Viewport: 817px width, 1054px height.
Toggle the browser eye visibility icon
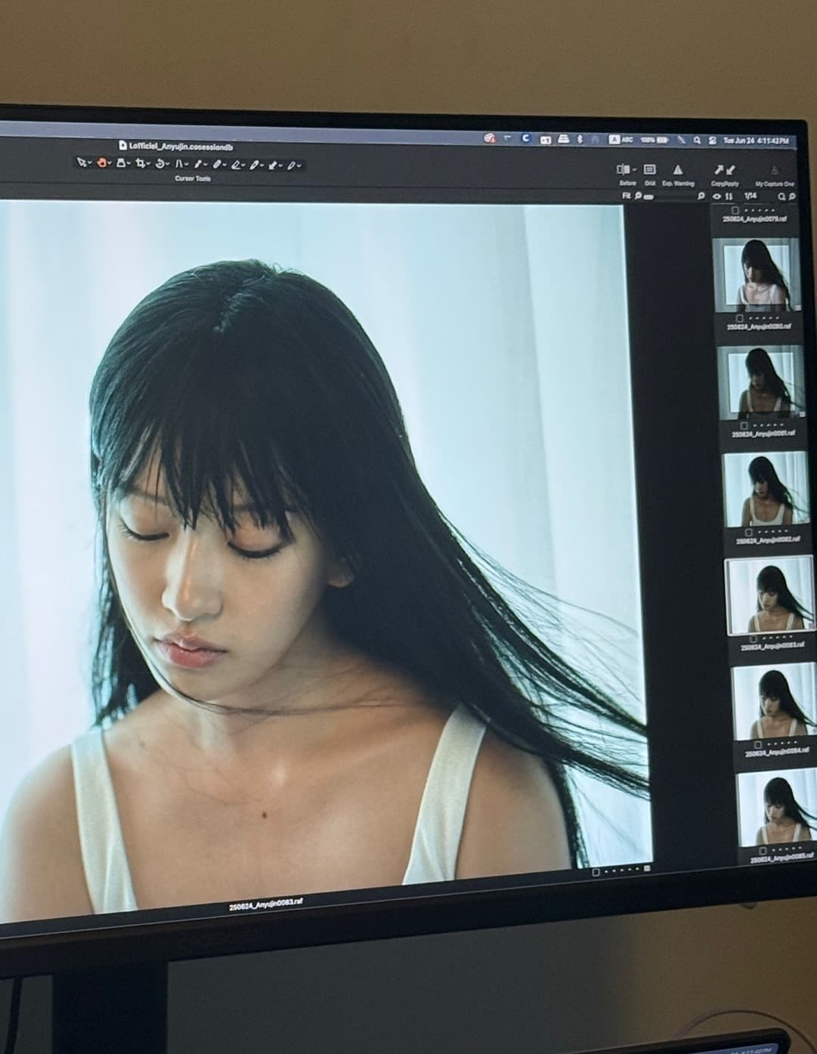717,196
